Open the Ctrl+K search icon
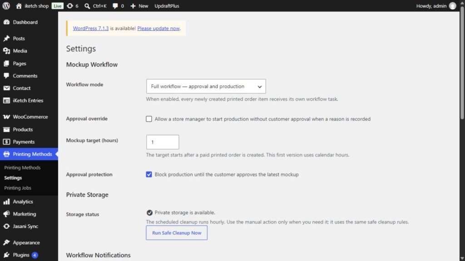The width and height of the screenshot is (465, 261). click(87, 6)
